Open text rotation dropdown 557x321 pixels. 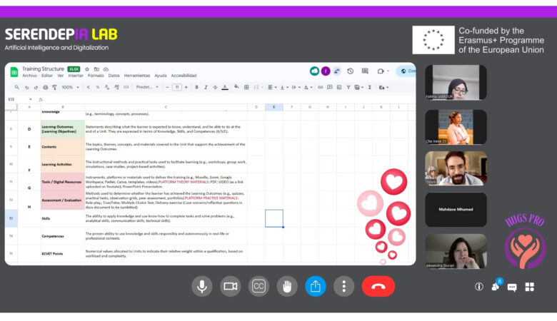[308, 87]
